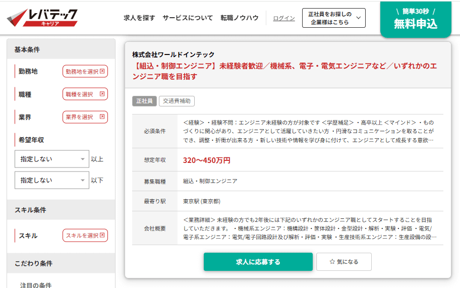Click the 会社概要 row label
The height and width of the screenshot is (288, 460).
(x=155, y=228)
